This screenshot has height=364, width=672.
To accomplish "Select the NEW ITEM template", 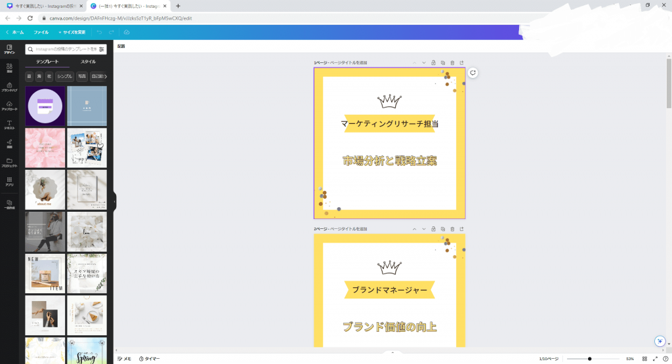I will 45,273.
